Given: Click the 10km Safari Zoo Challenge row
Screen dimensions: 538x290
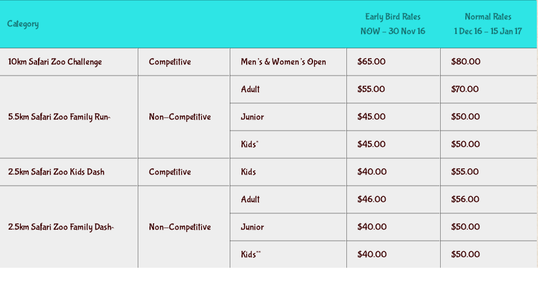Looking at the screenshot, I should tap(268, 62).
